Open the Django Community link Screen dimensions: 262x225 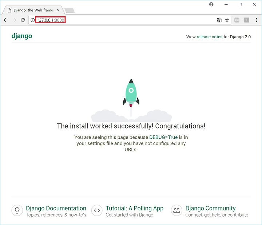[211, 208]
